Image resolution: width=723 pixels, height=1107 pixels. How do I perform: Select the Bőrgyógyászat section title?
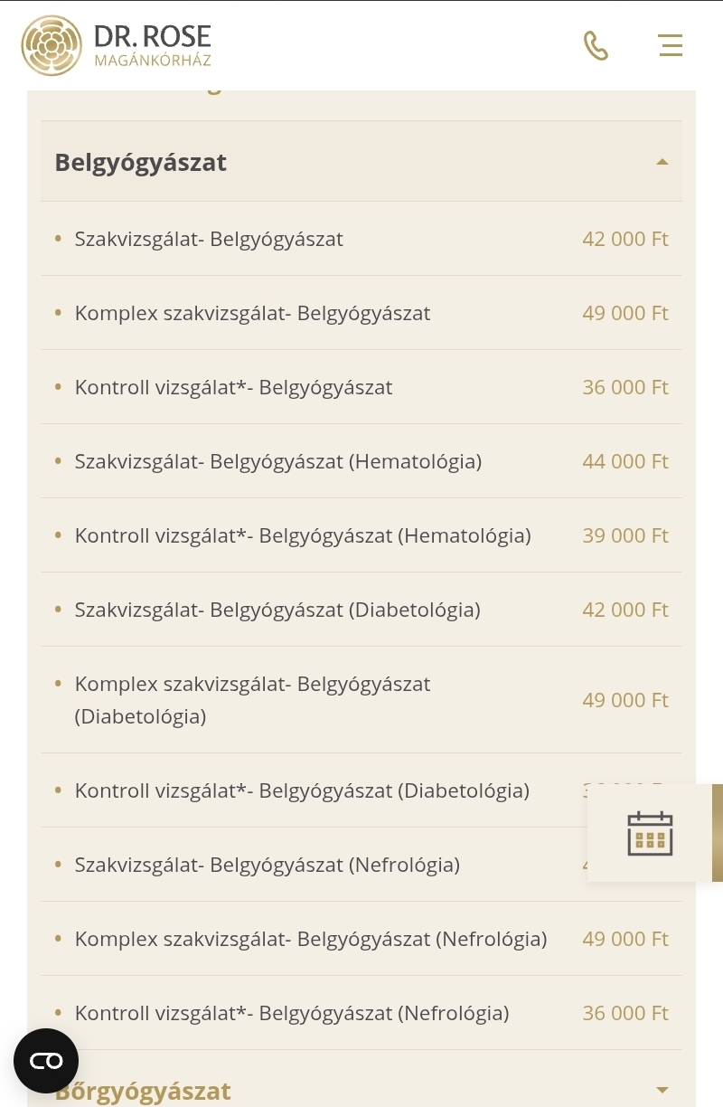143,1091
